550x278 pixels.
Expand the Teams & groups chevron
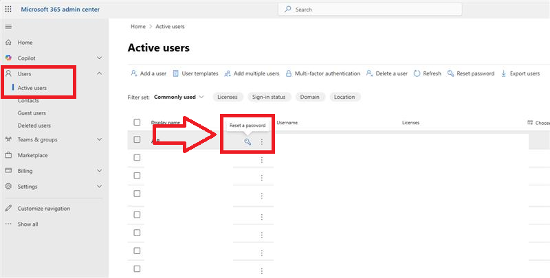click(x=100, y=139)
